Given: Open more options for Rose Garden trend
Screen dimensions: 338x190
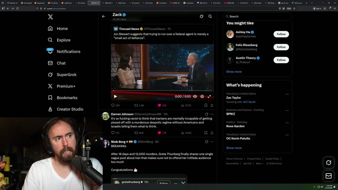Looking at the screenshot, I should 287,123.
